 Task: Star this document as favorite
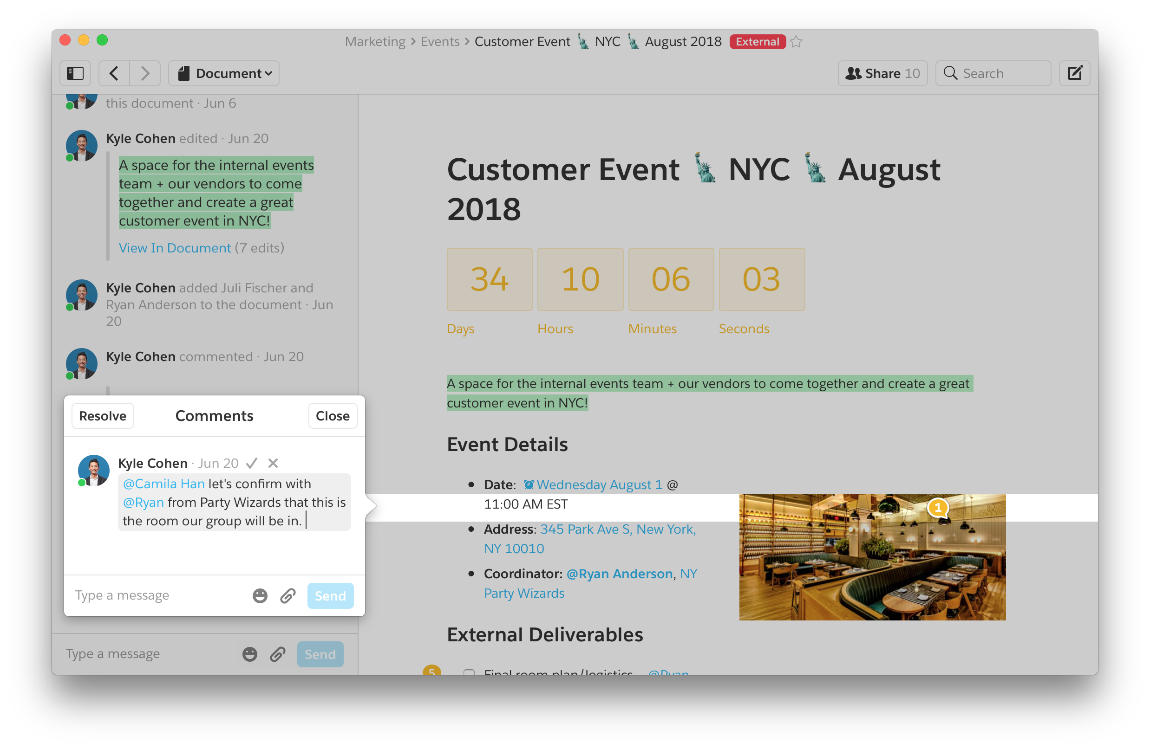coord(796,42)
